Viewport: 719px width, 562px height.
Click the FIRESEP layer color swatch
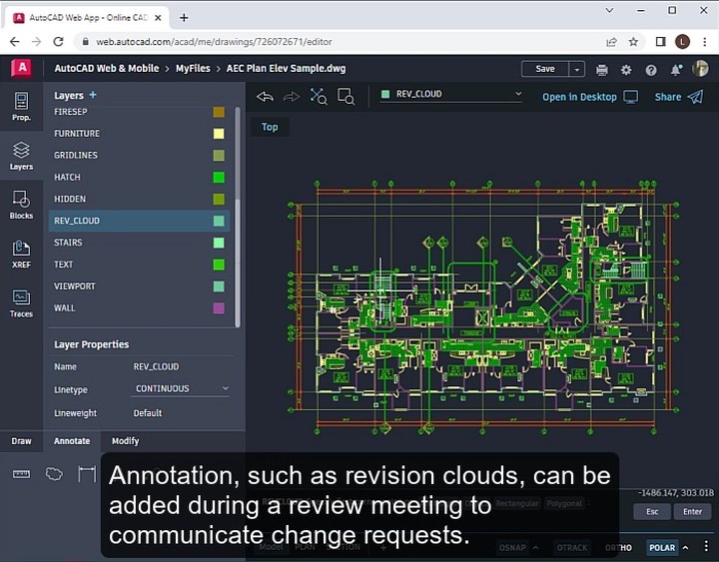pos(219,112)
